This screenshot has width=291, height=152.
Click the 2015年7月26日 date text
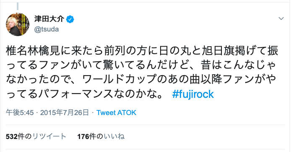pyautogui.click(x=65, y=113)
